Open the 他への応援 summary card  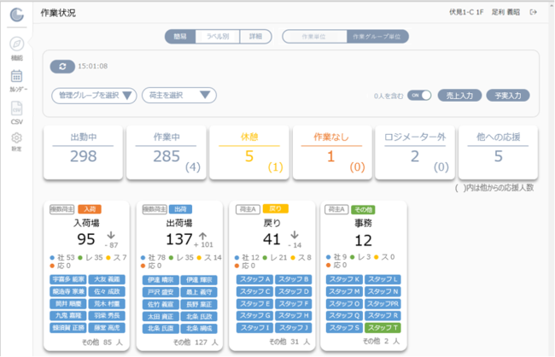(498, 152)
